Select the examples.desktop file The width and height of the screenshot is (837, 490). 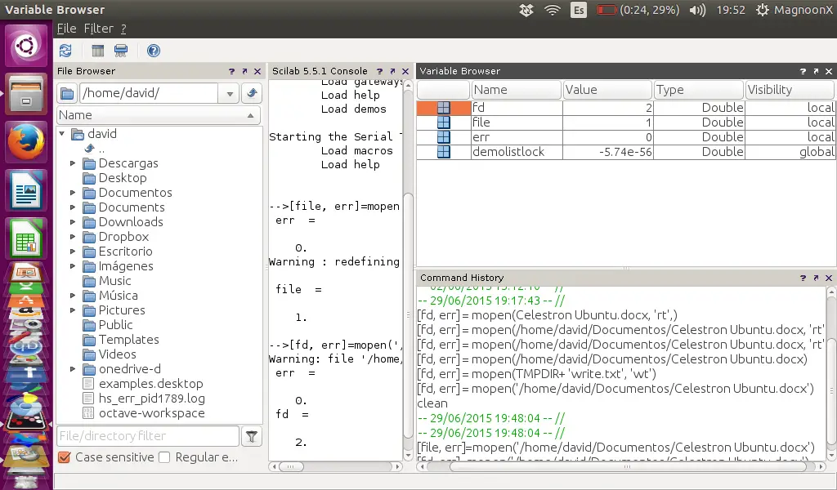(x=150, y=384)
